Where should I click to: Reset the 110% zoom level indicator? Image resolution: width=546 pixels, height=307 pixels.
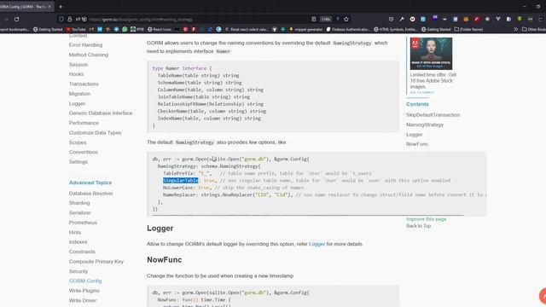coord(326,19)
